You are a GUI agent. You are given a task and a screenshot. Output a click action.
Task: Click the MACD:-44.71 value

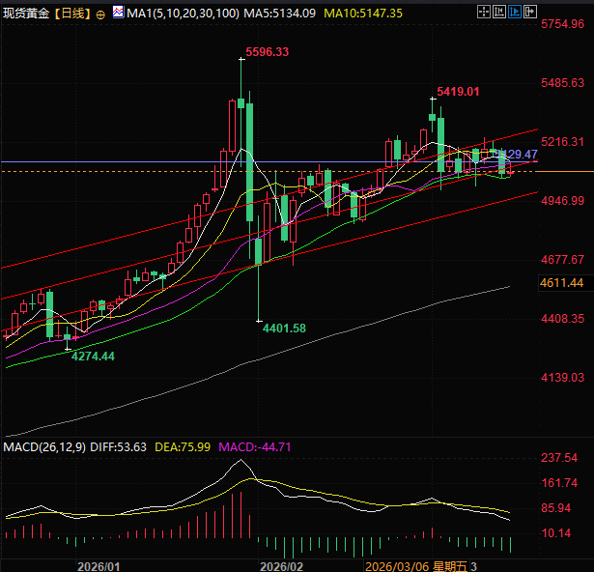[255, 447]
